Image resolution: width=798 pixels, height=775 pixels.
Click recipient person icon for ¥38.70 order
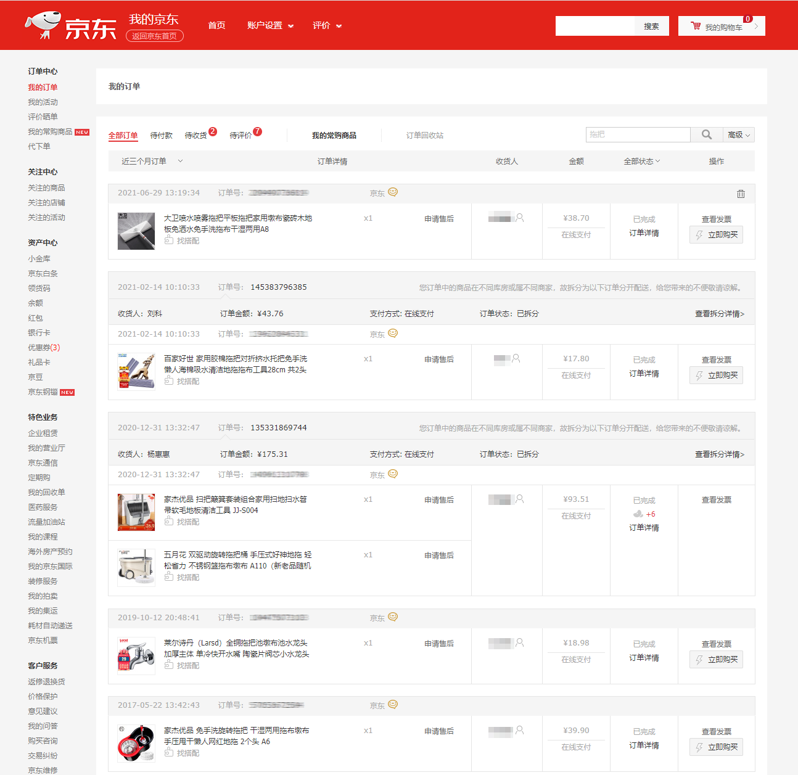(520, 218)
